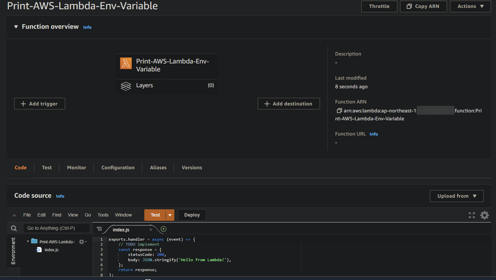Open the Upload from dropdown

(457, 196)
